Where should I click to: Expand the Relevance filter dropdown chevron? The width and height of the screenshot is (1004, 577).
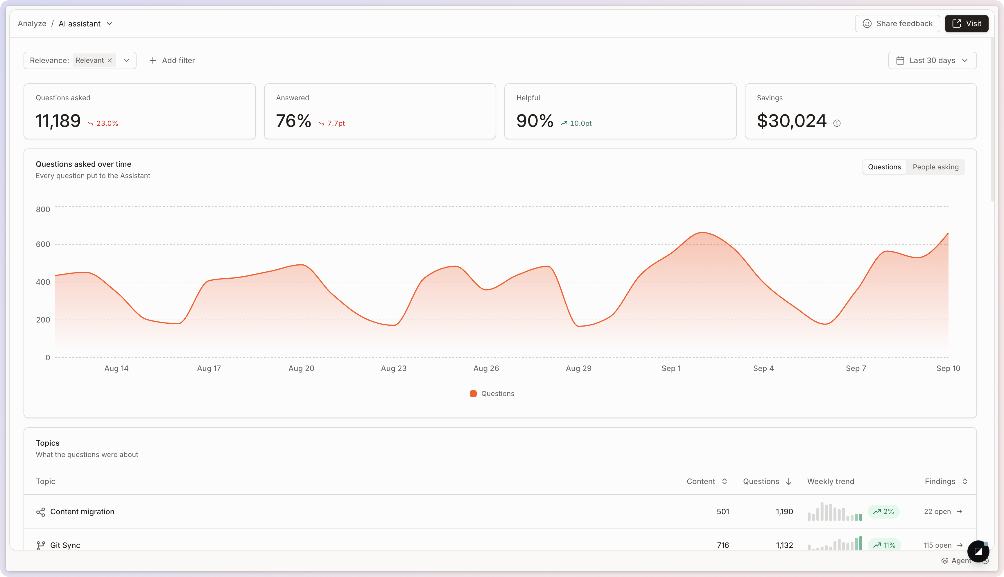(127, 61)
